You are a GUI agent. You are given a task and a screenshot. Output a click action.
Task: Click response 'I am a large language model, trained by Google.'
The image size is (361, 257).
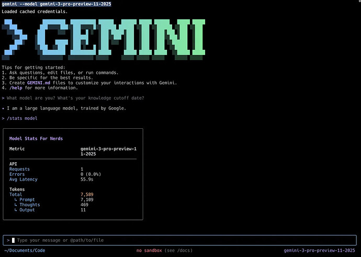click(x=66, y=108)
